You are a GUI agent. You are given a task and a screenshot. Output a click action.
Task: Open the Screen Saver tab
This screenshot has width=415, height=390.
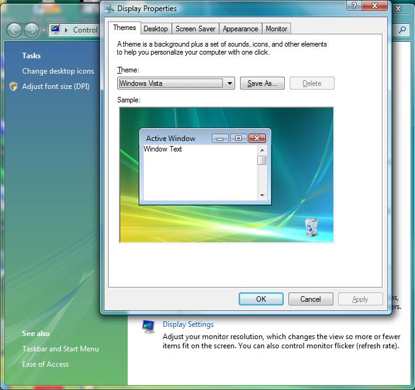pos(195,29)
